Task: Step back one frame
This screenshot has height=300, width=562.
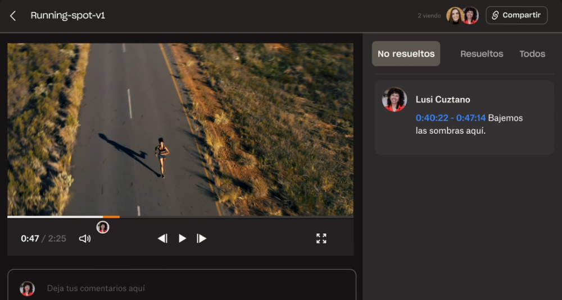Action: (162, 238)
